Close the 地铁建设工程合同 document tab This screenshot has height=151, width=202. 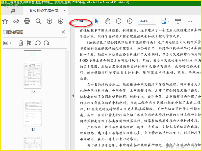pyautogui.click(x=65, y=11)
